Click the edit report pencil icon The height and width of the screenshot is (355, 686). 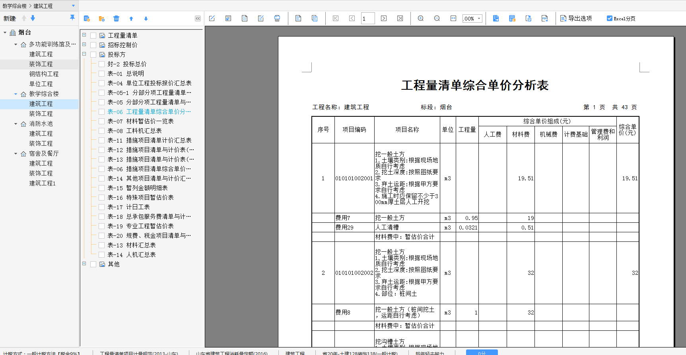pyautogui.click(x=212, y=18)
